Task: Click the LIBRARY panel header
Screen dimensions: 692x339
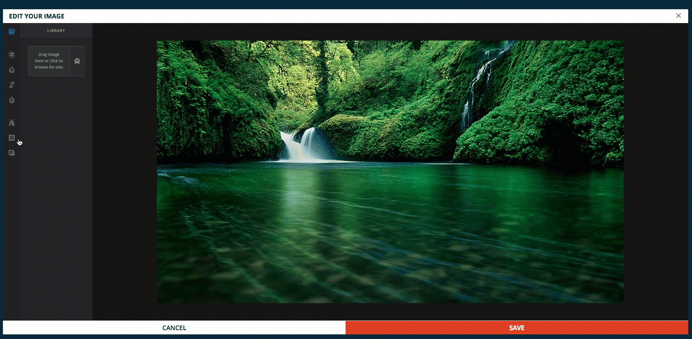Action: [x=56, y=31]
